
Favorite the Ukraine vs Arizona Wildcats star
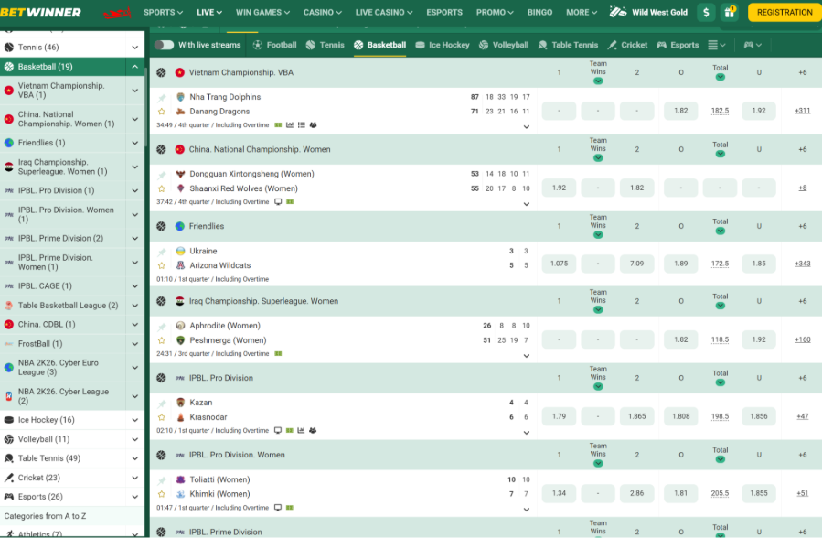(x=162, y=265)
